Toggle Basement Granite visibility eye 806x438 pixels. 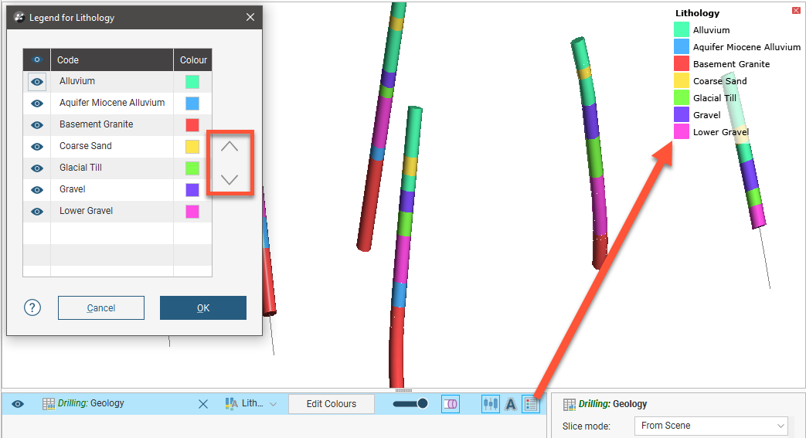point(37,125)
